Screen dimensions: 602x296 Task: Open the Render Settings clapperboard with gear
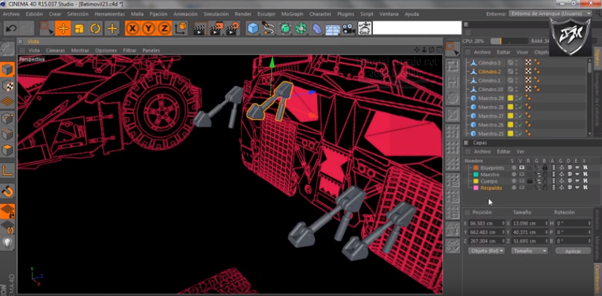pyautogui.click(x=233, y=28)
